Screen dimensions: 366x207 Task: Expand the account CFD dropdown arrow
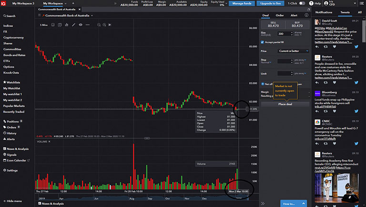[355, 3]
